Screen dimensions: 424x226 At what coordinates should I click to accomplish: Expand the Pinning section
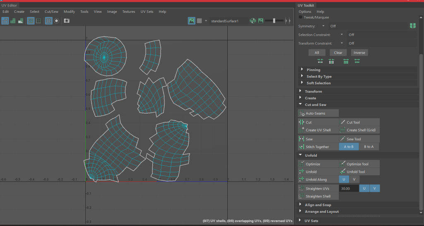coord(302,70)
